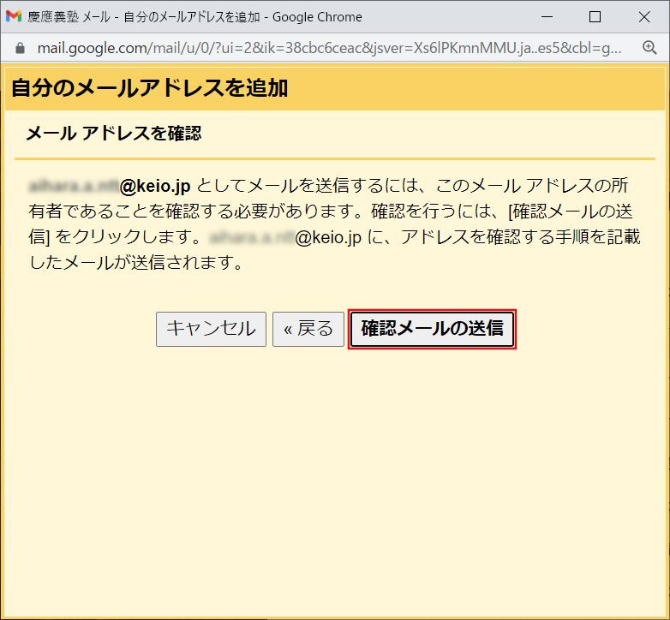The image size is (670, 620).
Task: Click the « 戻る button
Action: point(308,329)
